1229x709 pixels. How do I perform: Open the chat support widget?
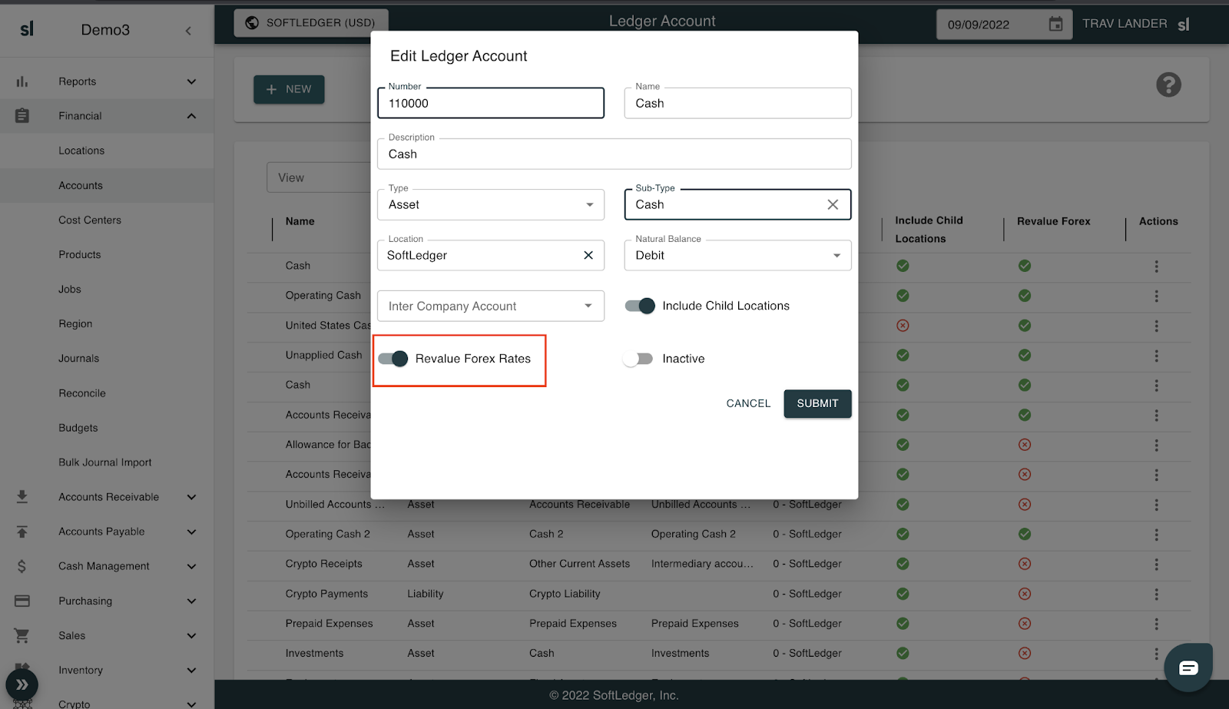[x=1188, y=667]
